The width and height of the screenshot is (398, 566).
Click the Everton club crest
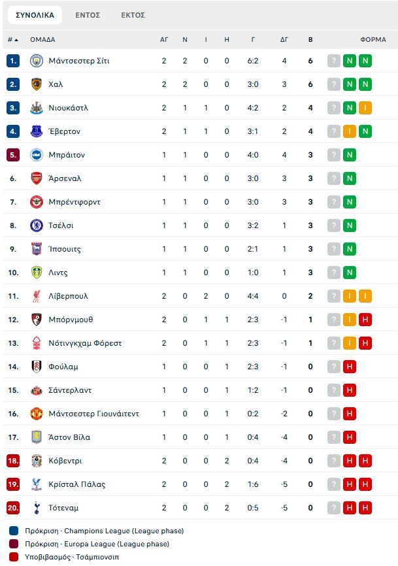click(37, 131)
